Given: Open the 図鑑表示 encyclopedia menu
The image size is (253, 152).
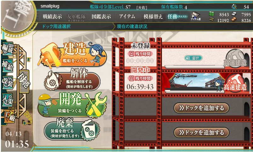Looking at the screenshot, I should [x=101, y=17].
